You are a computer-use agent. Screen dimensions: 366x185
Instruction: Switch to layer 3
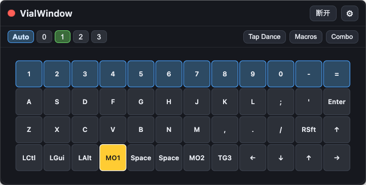(x=99, y=37)
